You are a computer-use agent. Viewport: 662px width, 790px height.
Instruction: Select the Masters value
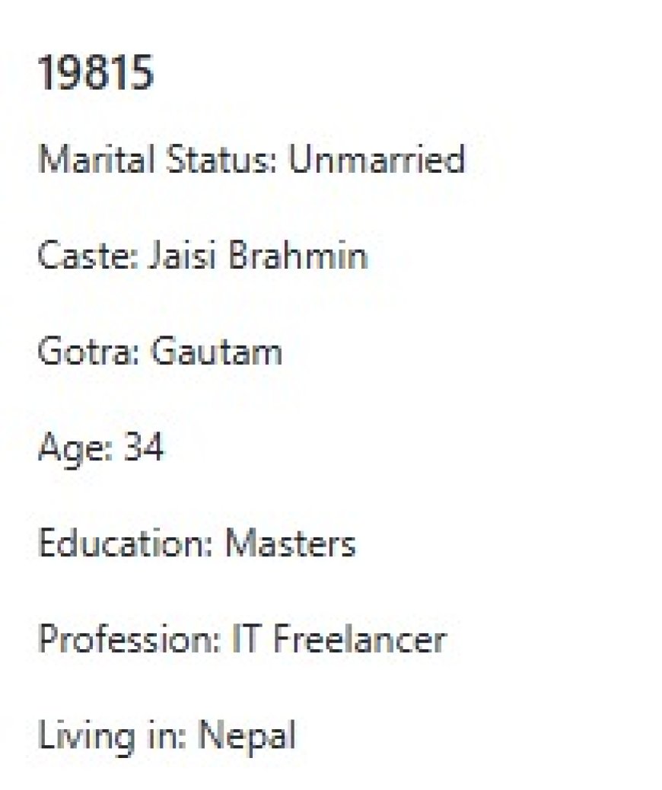[290, 544]
